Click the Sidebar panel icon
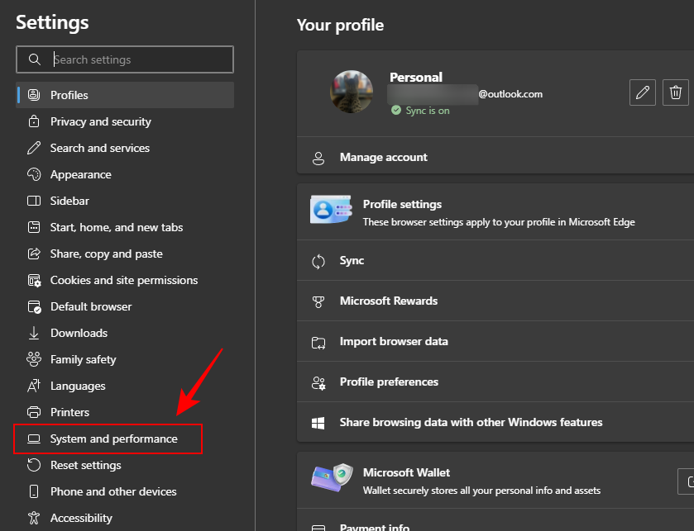The height and width of the screenshot is (531, 694). (34, 201)
